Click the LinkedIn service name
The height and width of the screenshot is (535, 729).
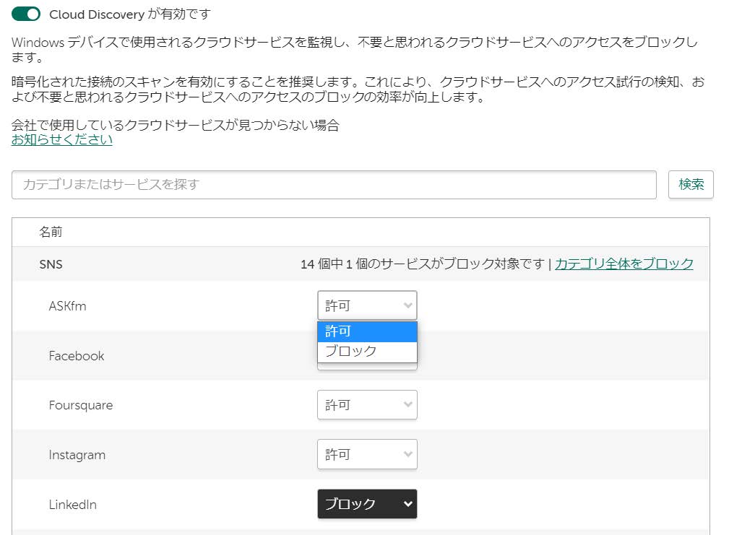coord(72,505)
